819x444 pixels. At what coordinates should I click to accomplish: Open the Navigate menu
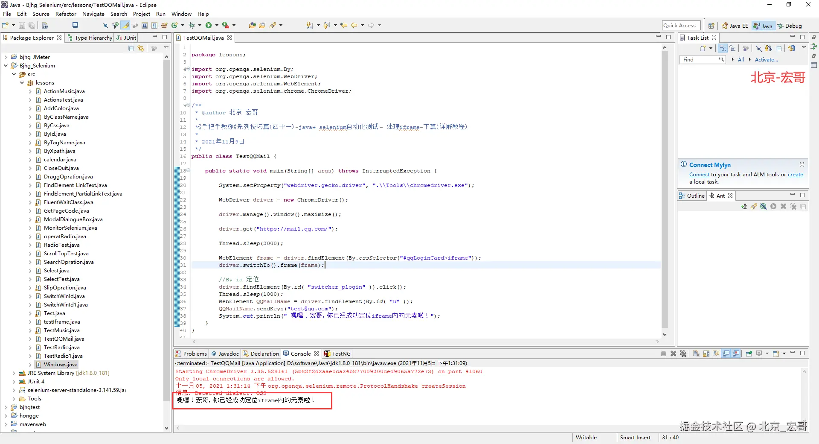click(x=93, y=14)
